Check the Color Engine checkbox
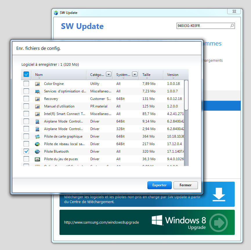Screen dimensions: 251x250 coord(26,84)
